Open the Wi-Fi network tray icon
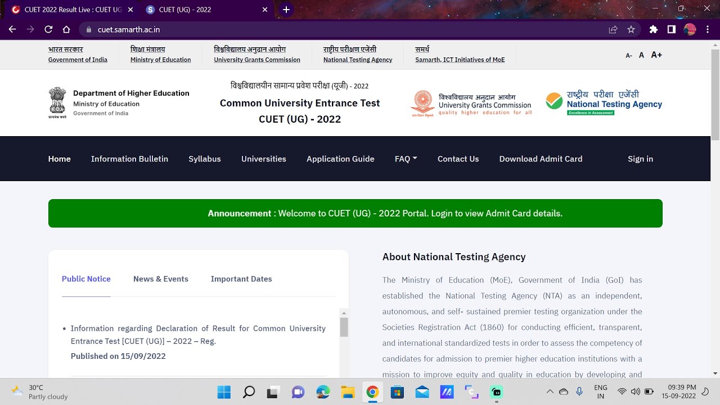The image size is (720, 405). pyautogui.click(x=622, y=391)
